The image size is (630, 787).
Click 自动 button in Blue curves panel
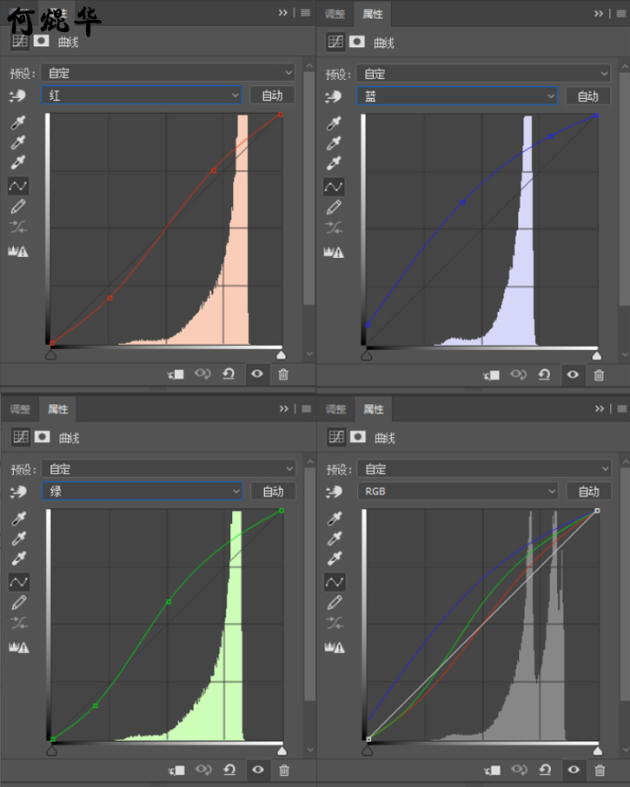(x=587, y=96)
